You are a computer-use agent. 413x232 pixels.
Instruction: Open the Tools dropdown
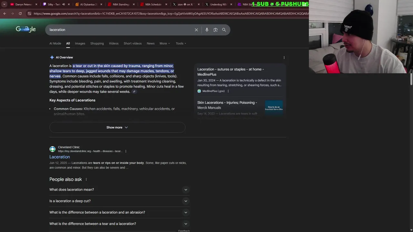[x=181, y=43]
